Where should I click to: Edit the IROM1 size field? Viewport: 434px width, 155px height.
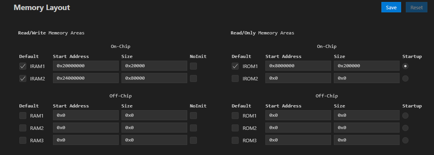tap(366, 66)
